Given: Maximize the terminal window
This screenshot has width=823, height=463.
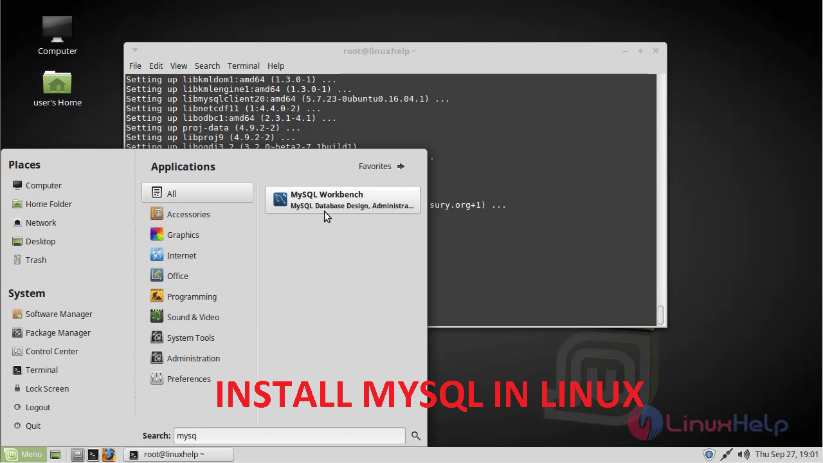Looking at the screenshot, I should pyautogui.click(x=640, y=51).
